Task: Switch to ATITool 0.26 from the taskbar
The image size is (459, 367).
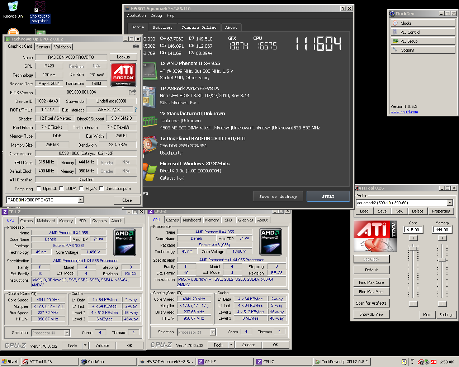Action: (49, 362)
